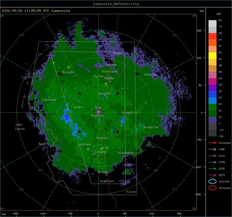Click the cyan 27ZW arrow legend icon

pos(212,162)
